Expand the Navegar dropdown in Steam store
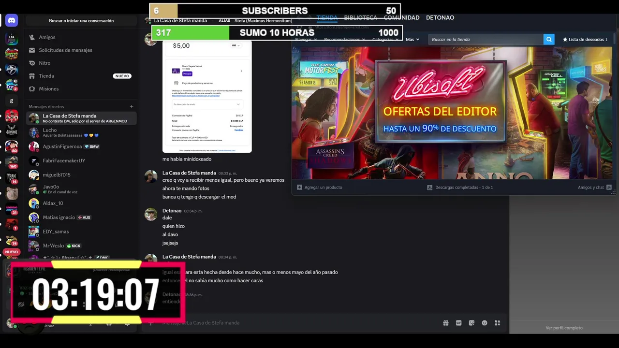 [306, 40]
